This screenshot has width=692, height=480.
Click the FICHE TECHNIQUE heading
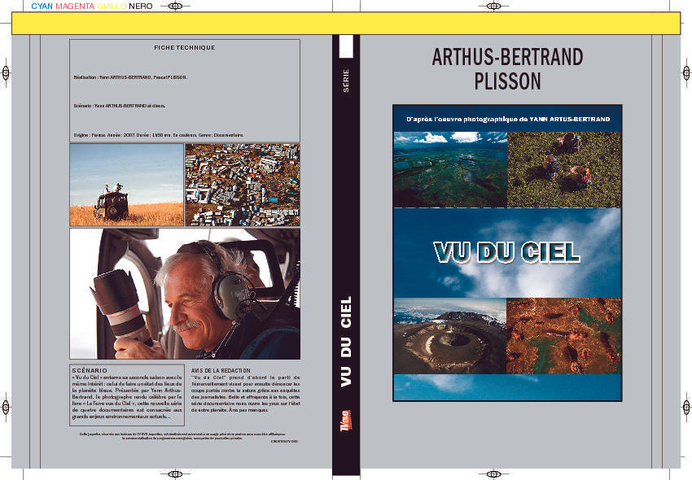tap(185, 48)
